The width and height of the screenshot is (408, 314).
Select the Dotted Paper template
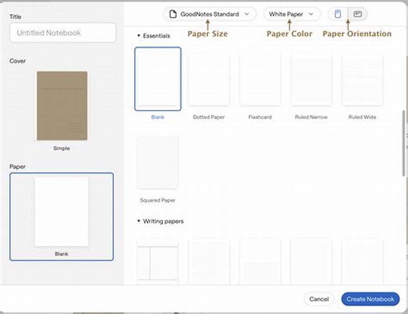[x=209, y=79]
